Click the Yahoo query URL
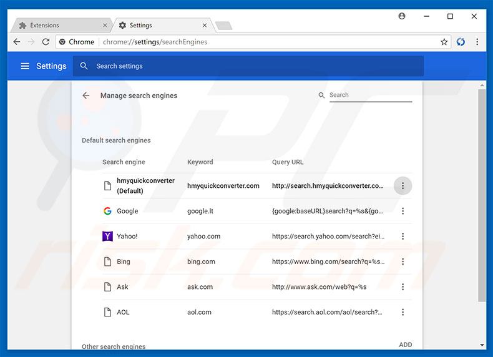 [328, 236]
